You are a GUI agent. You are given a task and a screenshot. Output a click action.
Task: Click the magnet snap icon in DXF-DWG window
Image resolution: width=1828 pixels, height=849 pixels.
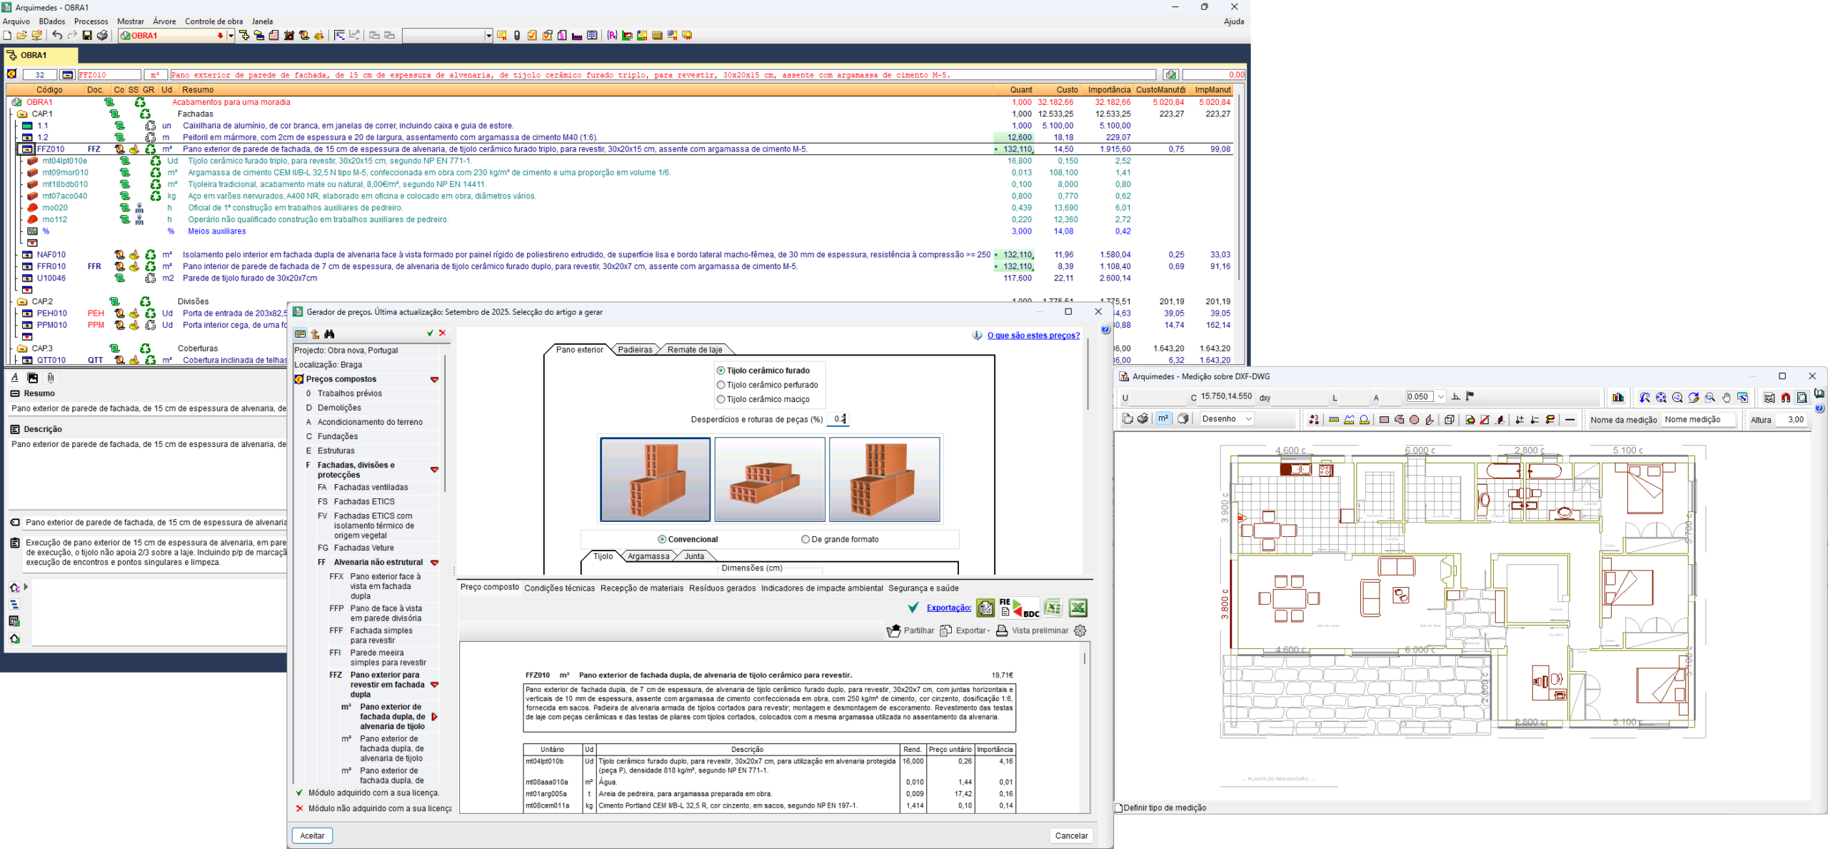click(1785, 398)
